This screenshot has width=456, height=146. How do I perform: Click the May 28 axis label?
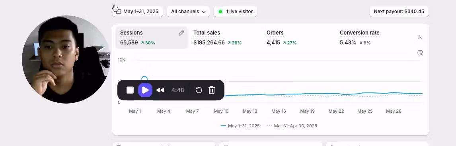click(x=394, y=111)
